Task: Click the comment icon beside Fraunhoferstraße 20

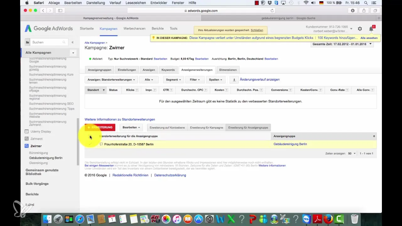Action: tap(101, 144)
